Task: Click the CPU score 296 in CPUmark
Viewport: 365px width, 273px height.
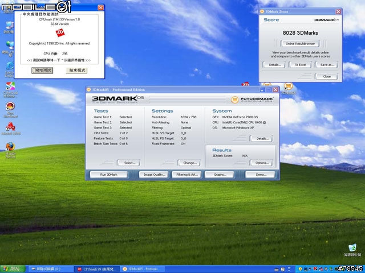Action: coord(64,53)
